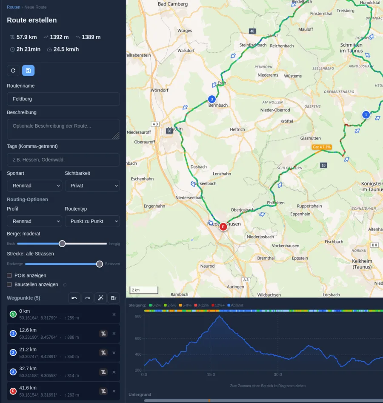
Task: Click the Routenname field containing Feldberg
Action: click(63, 99)
